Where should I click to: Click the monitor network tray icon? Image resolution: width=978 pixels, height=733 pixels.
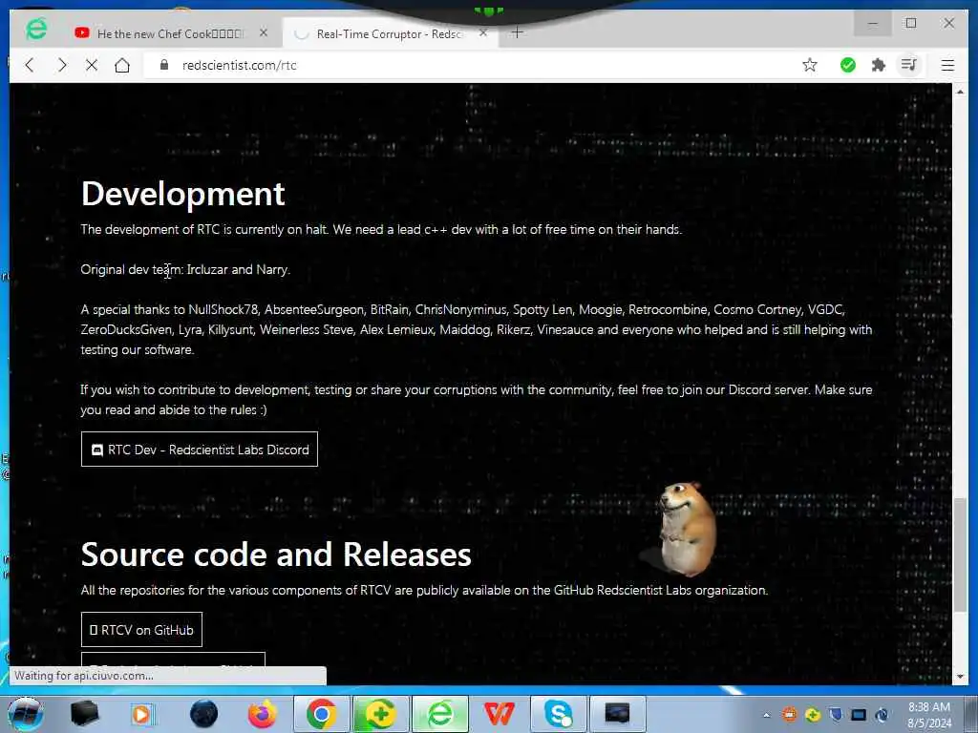pyautogui.click(x=859, y=715)
